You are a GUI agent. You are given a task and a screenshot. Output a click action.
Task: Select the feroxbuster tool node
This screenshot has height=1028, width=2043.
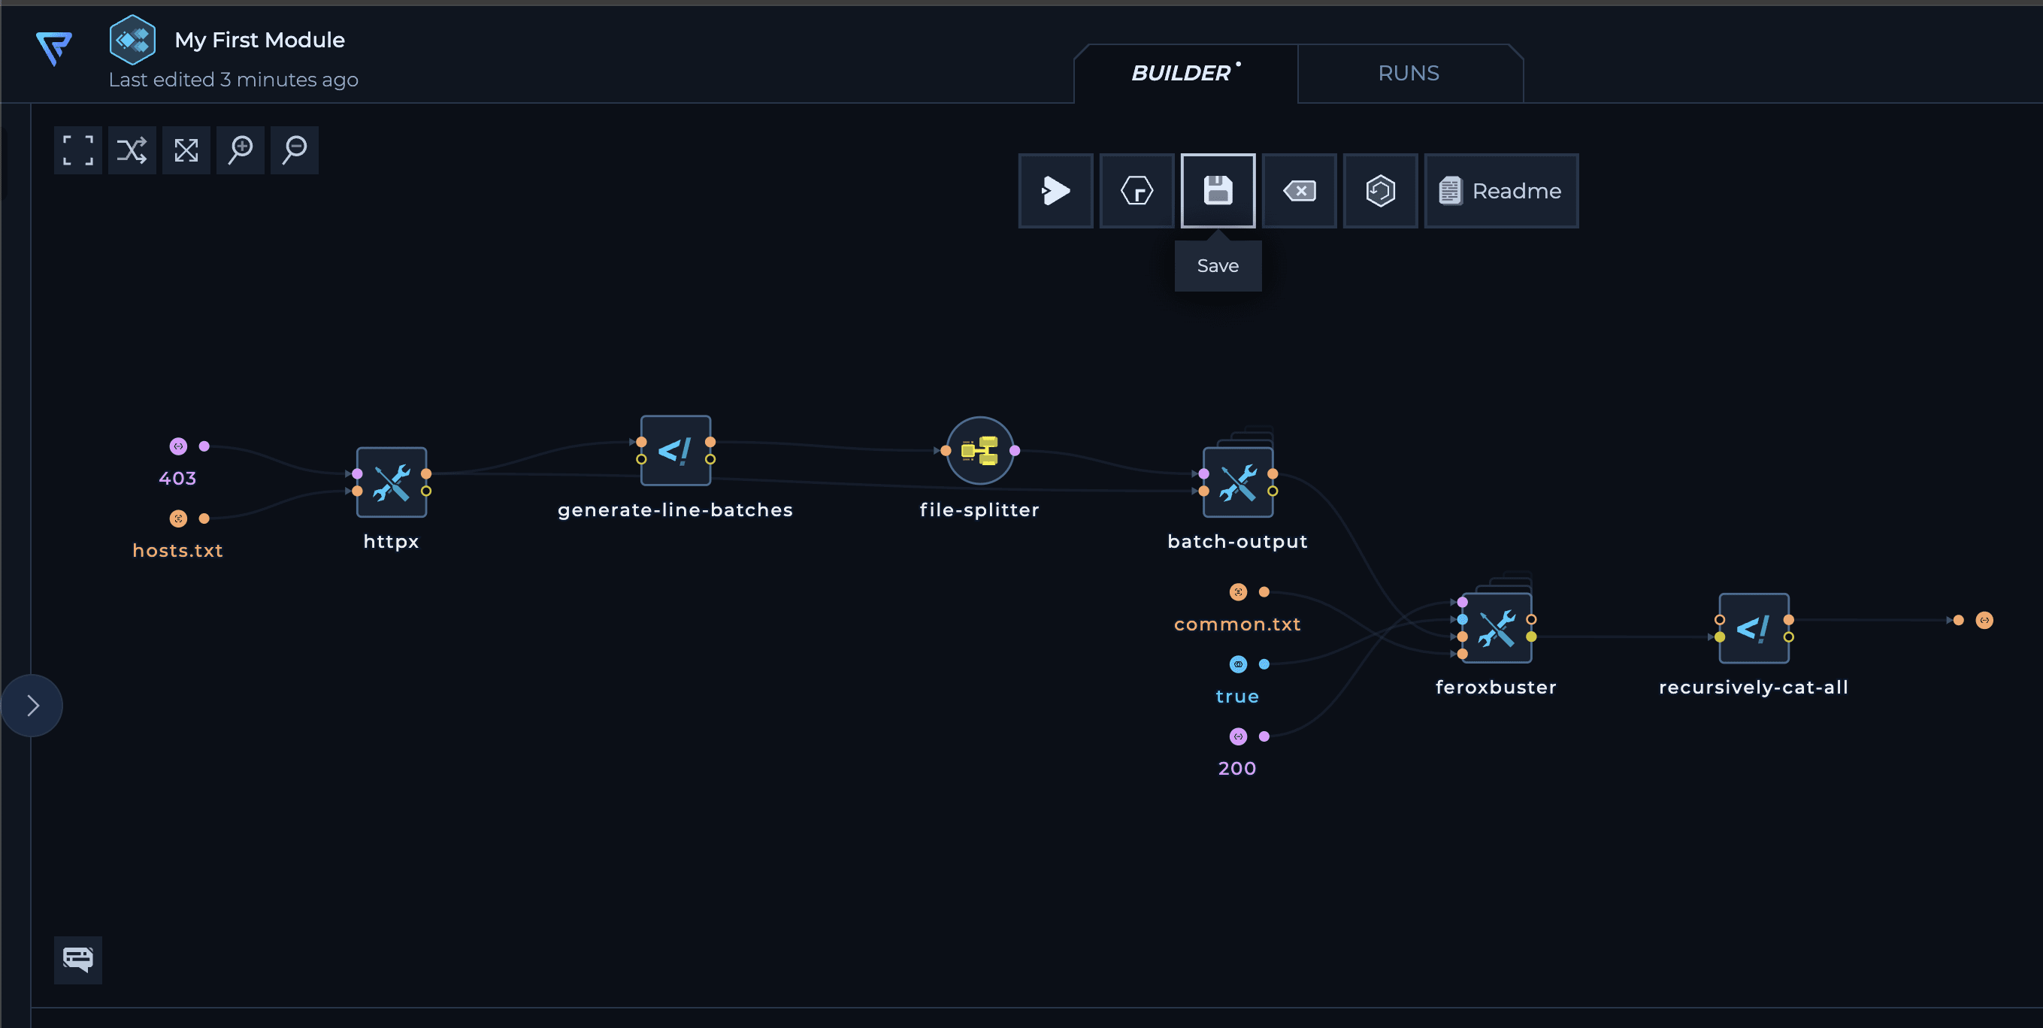(1496, 628)
